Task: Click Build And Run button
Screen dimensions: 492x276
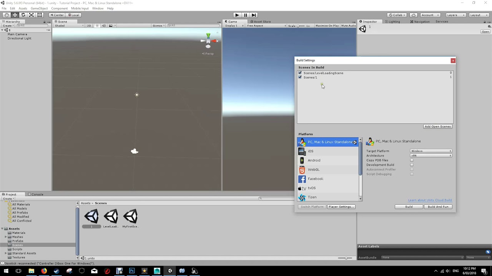Action: coord(438,207)
